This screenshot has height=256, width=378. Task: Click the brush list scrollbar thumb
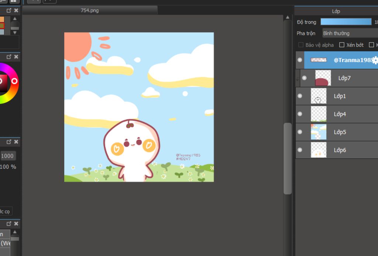click(x=15, y=239)
